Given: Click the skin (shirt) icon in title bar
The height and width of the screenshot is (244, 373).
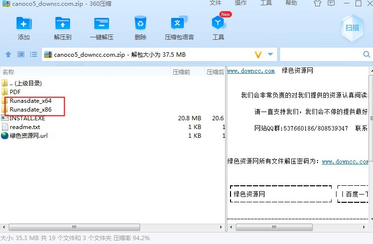Looking at the screenshot, I should coord(318,3).
